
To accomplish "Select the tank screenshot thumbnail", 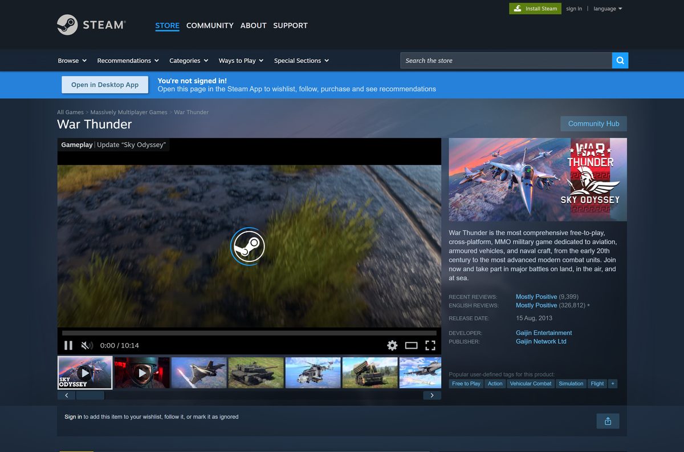I will pos(256,373).
